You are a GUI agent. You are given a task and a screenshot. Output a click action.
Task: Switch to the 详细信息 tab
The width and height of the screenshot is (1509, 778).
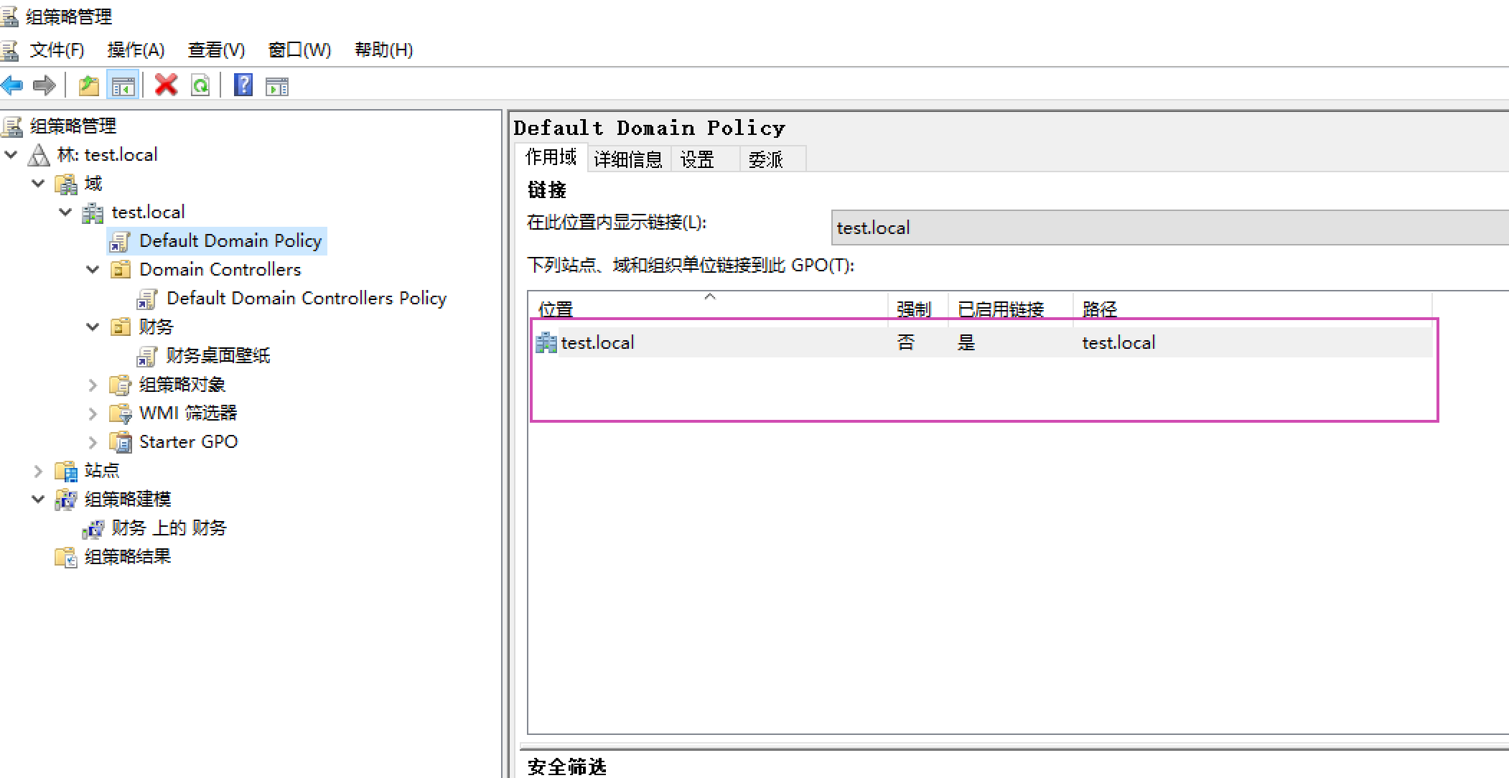click(x=628, y=159)
